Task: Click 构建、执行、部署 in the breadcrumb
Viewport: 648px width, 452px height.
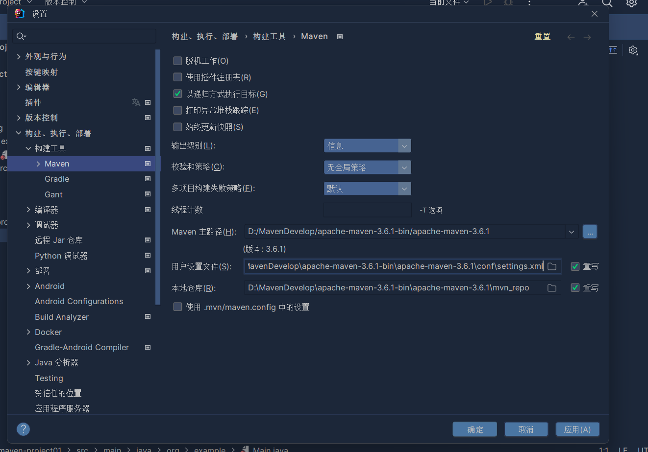Action: [x=205, y=37]
